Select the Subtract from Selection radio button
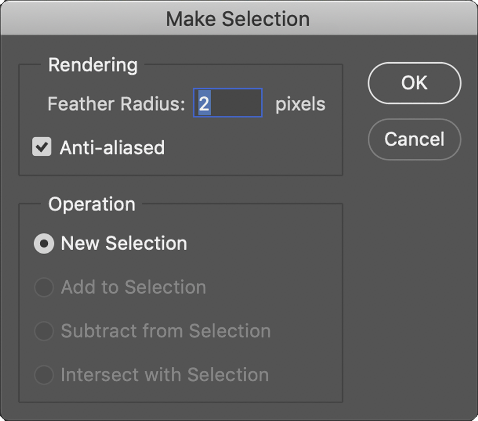The width and height of the screenshot is (478, 421). click(43, 331)
